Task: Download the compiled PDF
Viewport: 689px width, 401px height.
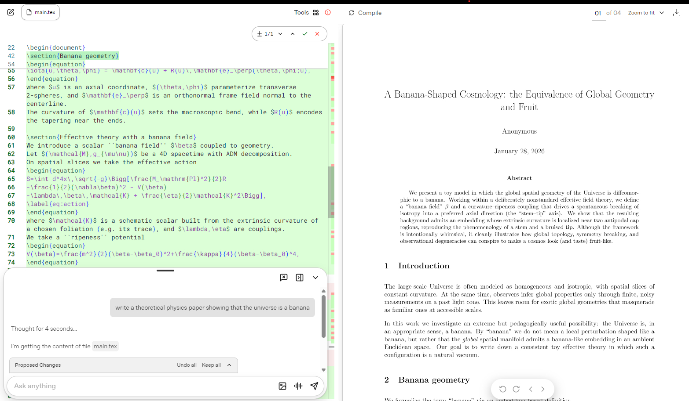Action: point(676,13)
